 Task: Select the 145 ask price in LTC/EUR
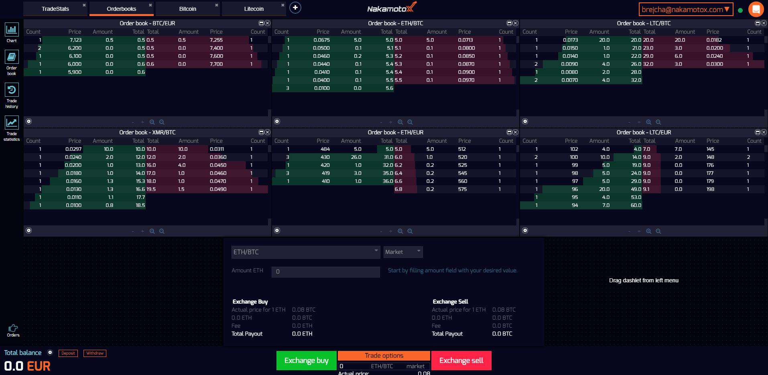pyautogui.click(x=710, y=149)
